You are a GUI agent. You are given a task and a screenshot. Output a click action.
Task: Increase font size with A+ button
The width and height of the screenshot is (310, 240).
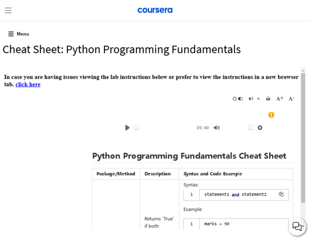coord(279,99)
